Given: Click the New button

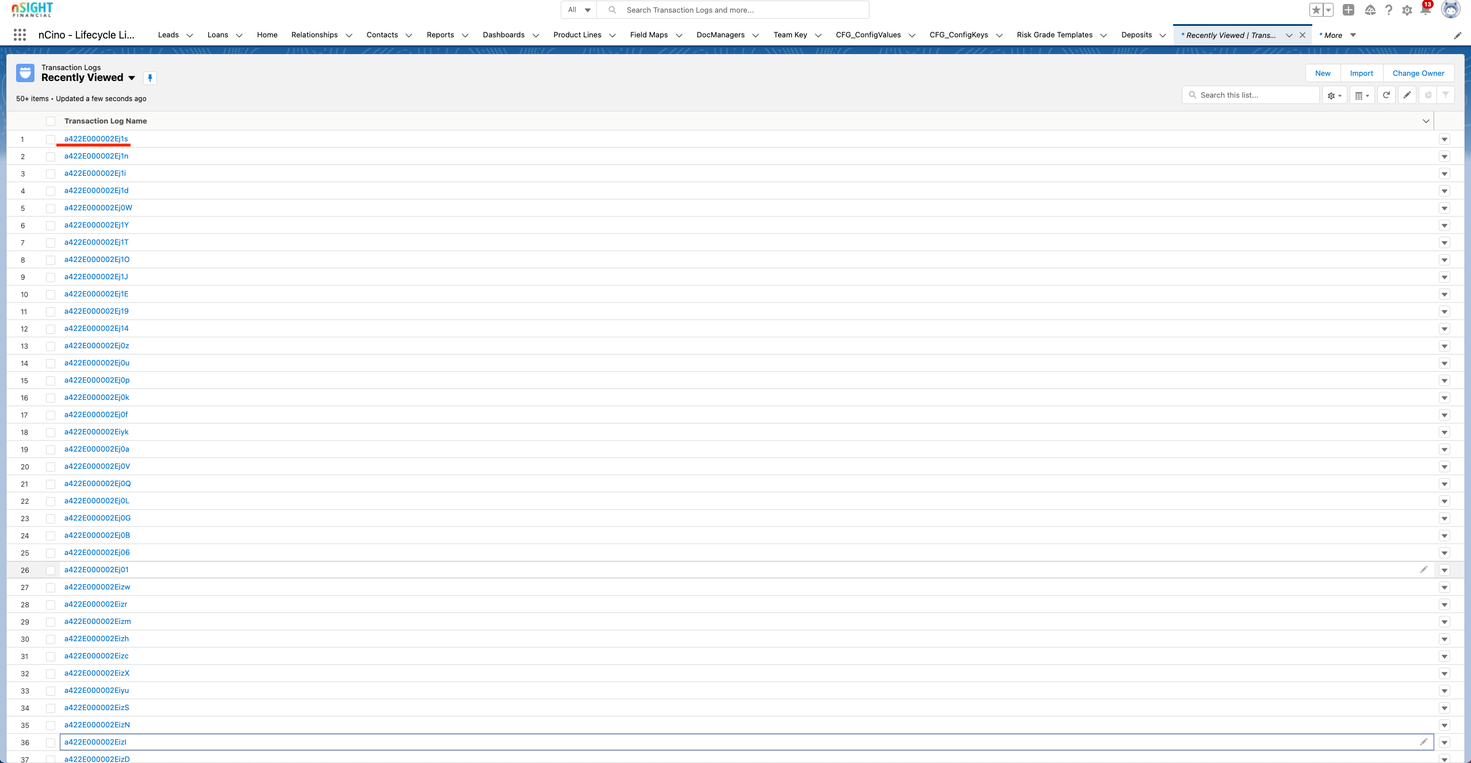Looking at the screenshot, I should (x=1322, y=73).
